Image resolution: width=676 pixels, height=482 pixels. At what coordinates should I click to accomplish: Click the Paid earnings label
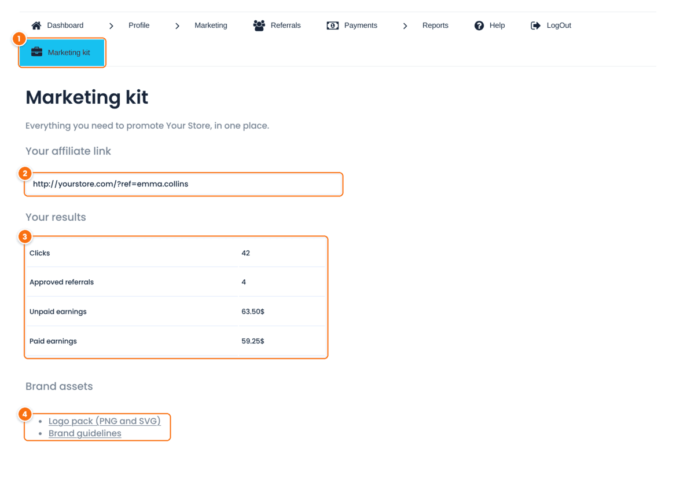(x=53, y=341)
